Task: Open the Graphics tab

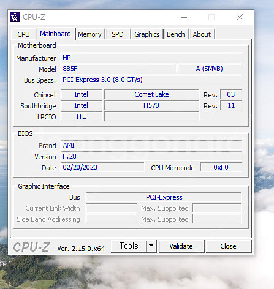Action: 147,34
